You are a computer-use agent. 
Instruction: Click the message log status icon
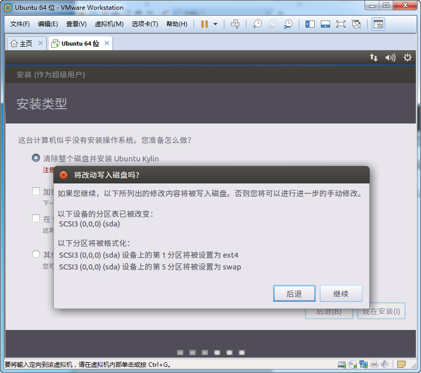point(401,364)
